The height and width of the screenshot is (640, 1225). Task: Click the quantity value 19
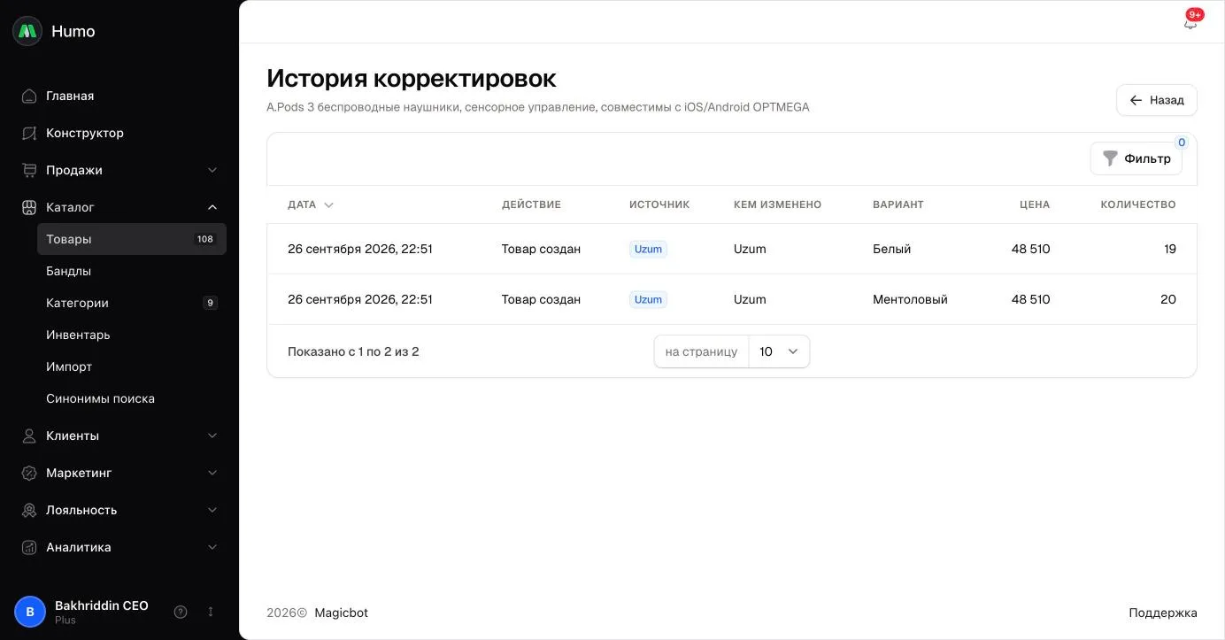point(1170,249)
